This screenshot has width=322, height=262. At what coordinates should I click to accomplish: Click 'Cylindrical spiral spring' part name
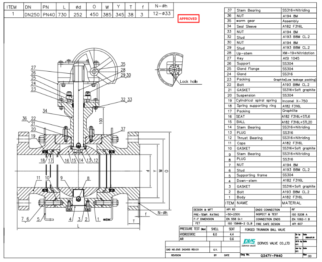point(256,100)
